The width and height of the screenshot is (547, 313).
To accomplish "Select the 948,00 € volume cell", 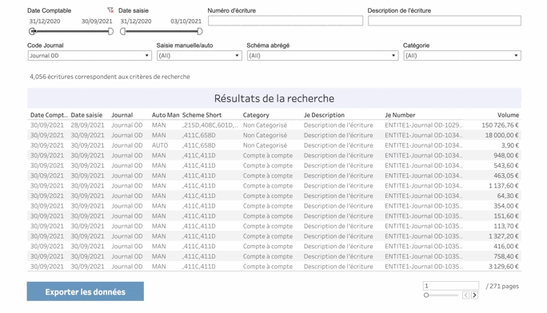I will click(506, 155).
